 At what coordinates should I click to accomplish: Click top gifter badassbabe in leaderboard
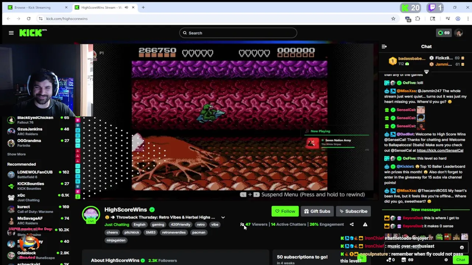pyautogui.click(x=407, y=61)
